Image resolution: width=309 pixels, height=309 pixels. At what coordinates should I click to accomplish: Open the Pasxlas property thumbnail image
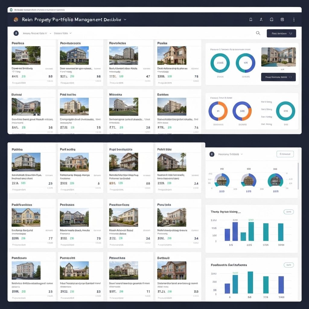coord(172,55)
